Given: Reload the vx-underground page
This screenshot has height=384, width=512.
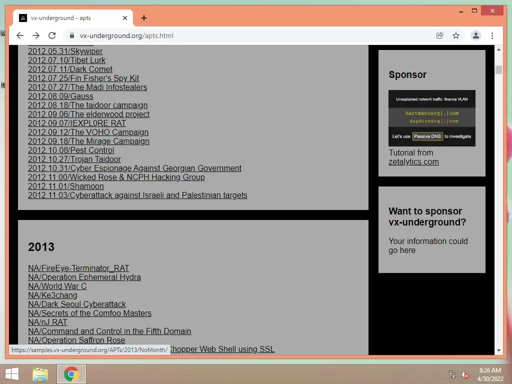Looking at the screenshot, I should [x=52, y=35].
